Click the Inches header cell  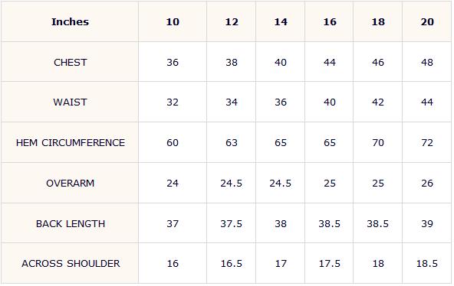pos(70,22)
